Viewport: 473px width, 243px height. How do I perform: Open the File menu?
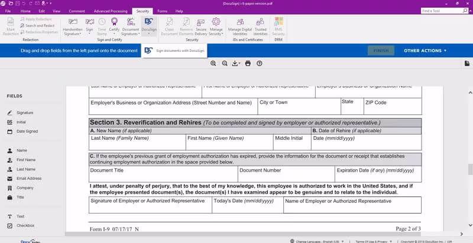tap(8, 11)
